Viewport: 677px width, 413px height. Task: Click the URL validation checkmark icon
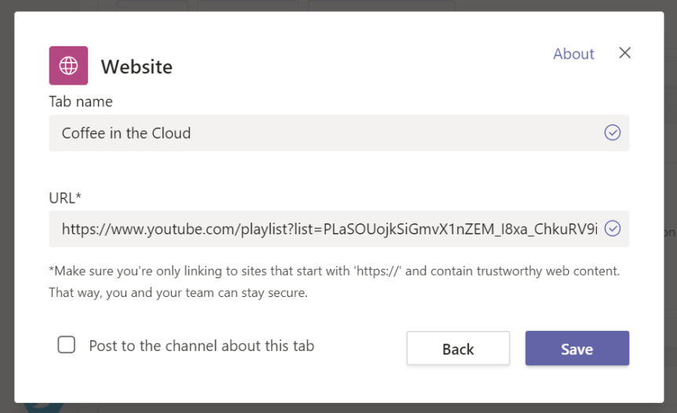[613, 229]
